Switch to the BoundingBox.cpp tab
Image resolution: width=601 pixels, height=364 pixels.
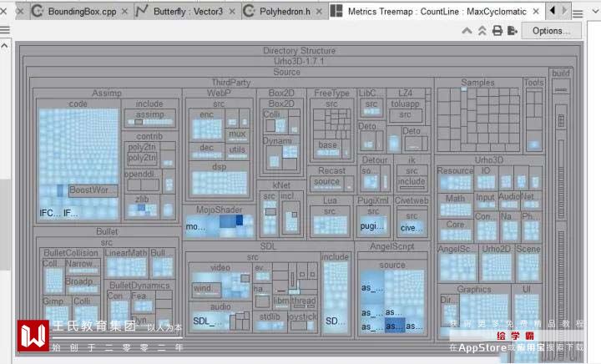click(82, 12)
